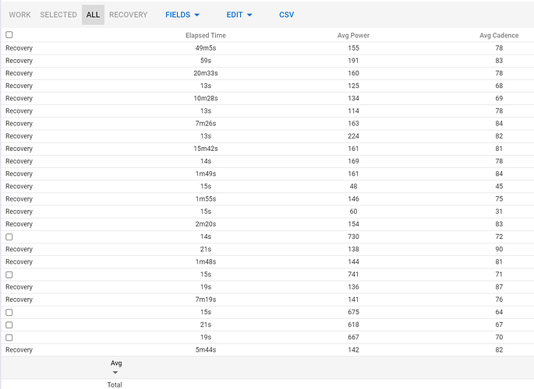Viewport: 534px width, 389px height.
Task: Export the table with the CSV button
Action: tap(287, 15)
